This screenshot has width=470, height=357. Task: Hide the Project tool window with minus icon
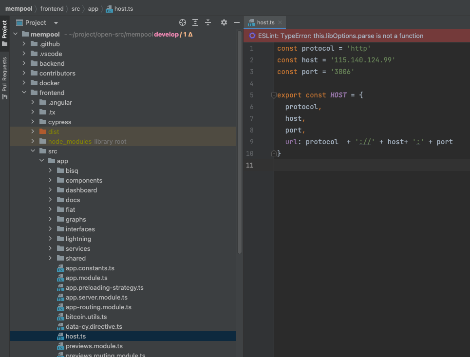[x=237, y=22]
